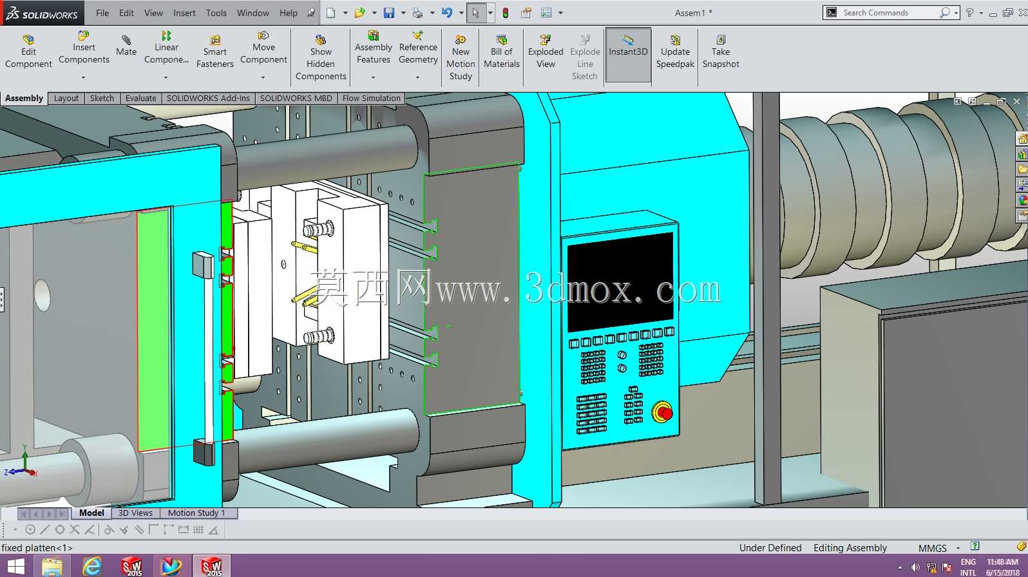Click the Print icon

click(x=417, y=13)
